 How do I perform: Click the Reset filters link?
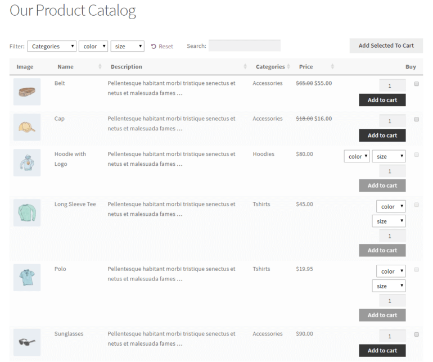162,47
